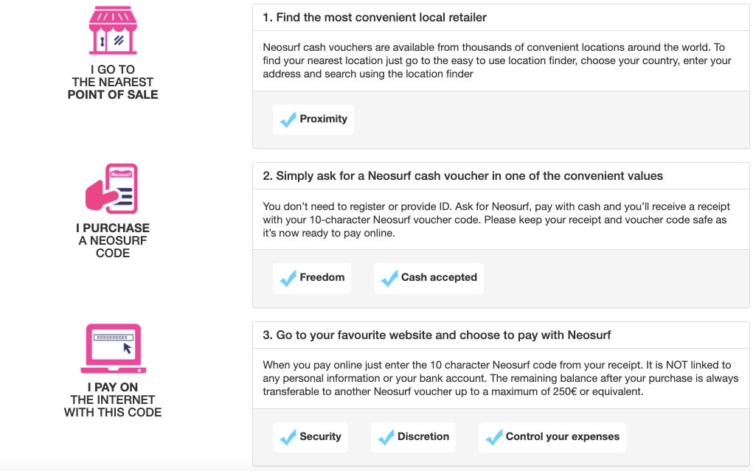The width and height of the screenshot is (753, 471).
Task: Select the Security badge
Action: 310,437
